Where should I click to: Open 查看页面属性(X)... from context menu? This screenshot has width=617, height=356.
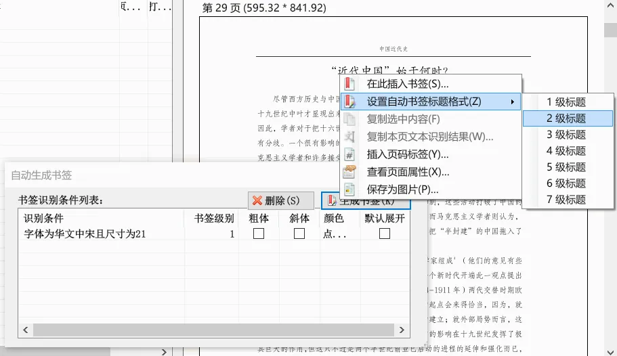click(x=431, y=172)
